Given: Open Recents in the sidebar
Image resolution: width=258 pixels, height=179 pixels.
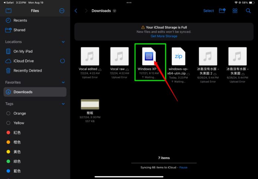Looking at the screenshot, I should (20, 20).
